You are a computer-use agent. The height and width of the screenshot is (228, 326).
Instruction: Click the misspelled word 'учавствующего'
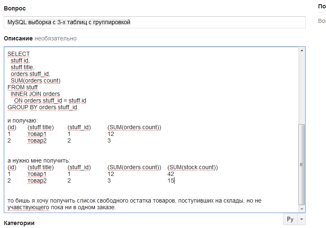pyautogui.click(x=28, y=207)
